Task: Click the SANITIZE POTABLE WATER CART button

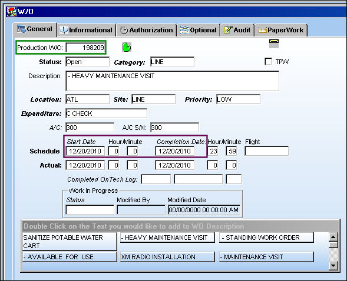Action: pos(70,242)
